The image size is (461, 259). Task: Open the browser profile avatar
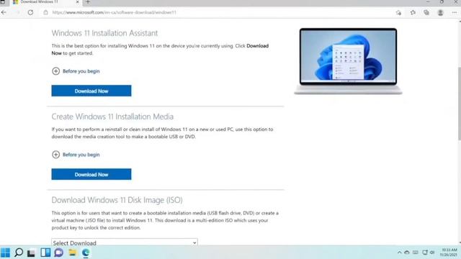[440, 12]
